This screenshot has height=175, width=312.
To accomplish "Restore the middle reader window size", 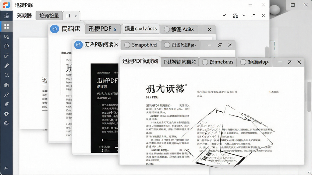I will coord(220,45).
